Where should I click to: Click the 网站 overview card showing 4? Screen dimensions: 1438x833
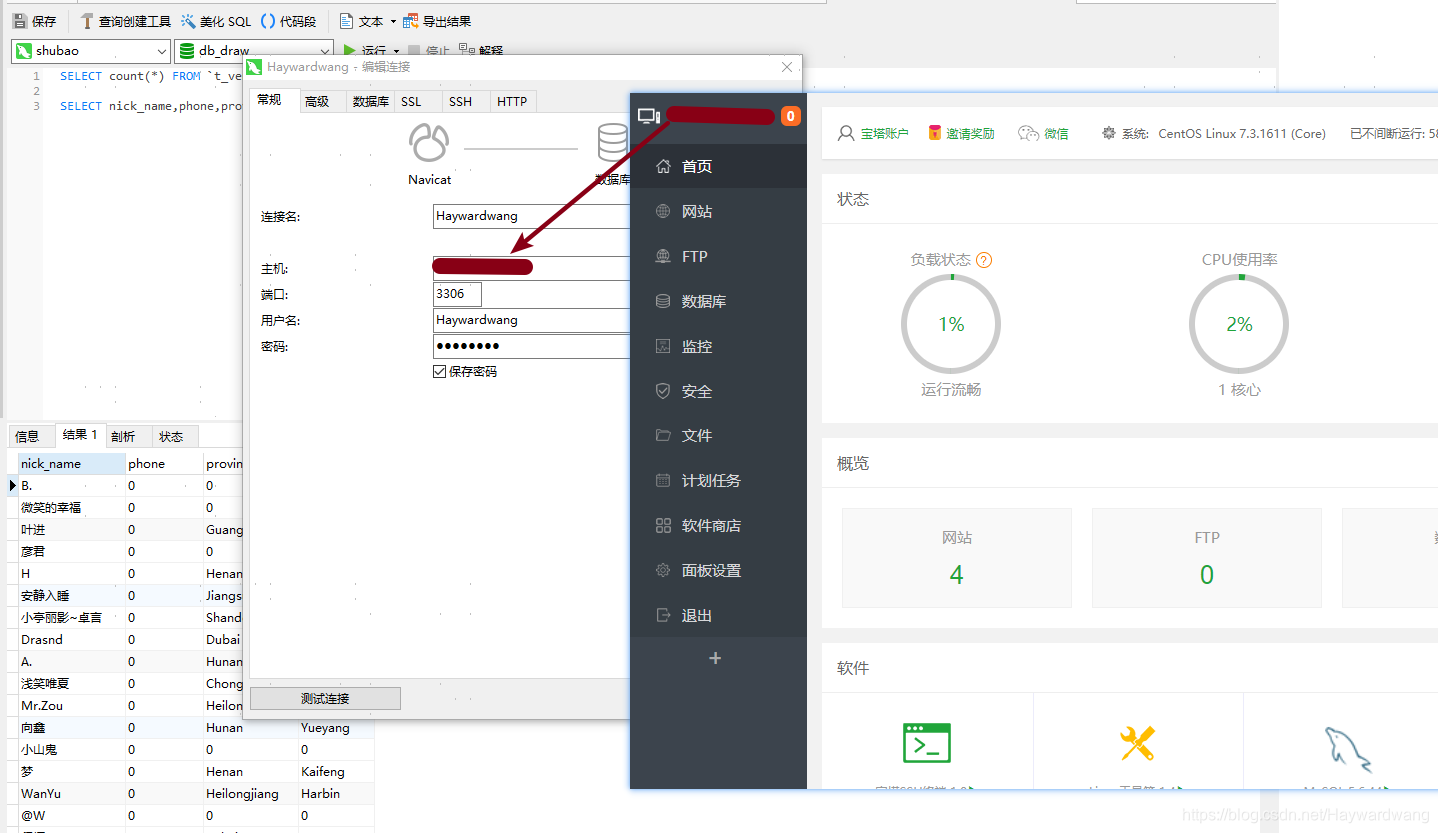click(956, 558)
